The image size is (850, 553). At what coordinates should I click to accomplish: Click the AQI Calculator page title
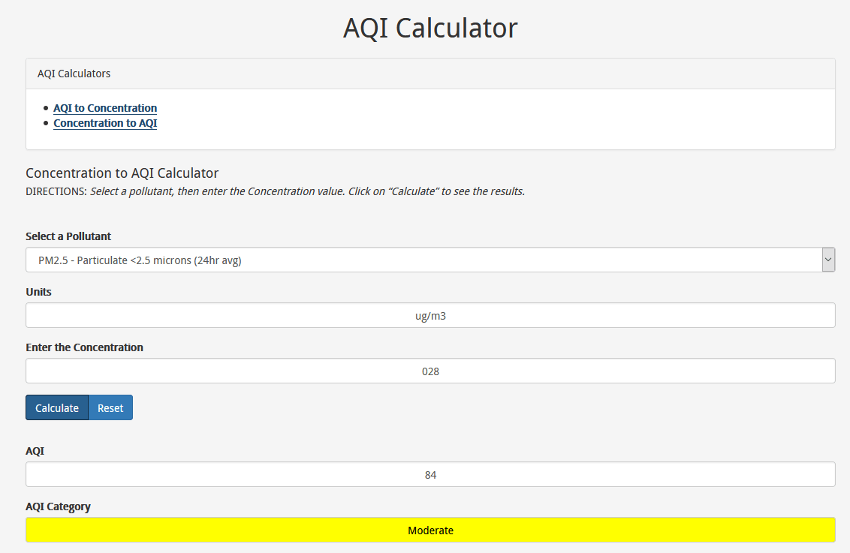click(x=430, y=29)
